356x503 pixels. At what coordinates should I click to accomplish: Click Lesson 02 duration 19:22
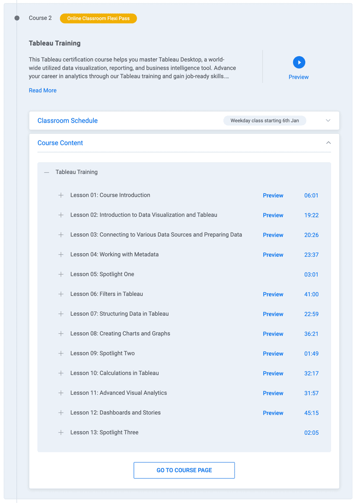311,215
